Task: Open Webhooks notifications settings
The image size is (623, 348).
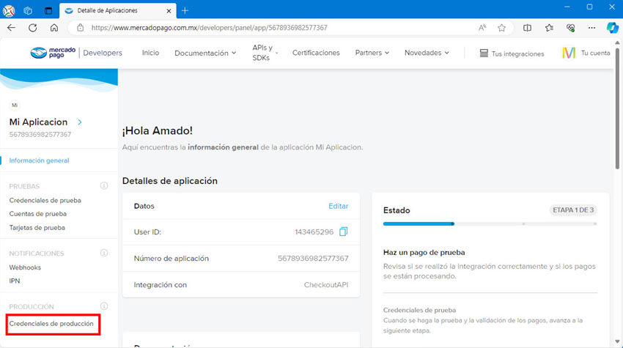Action: (25, 267)
